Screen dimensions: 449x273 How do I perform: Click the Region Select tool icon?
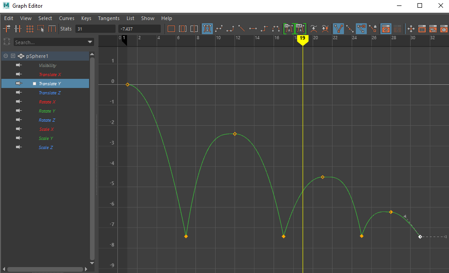pos(41,29)
